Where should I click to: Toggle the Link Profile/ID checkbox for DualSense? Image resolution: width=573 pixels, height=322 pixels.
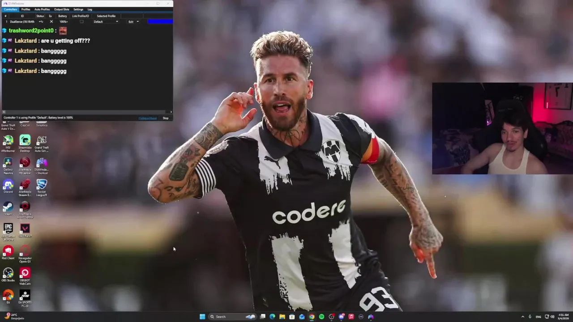81,21
